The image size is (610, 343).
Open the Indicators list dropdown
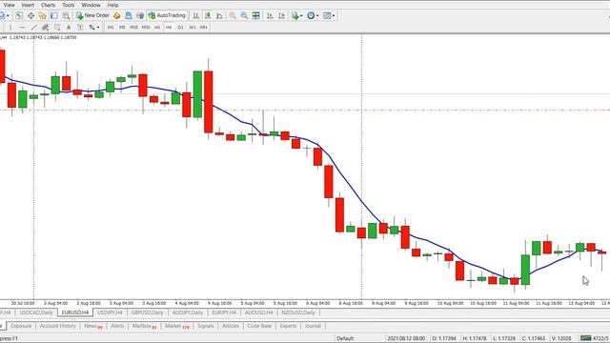pyautogui.click(x=296, y=15)
